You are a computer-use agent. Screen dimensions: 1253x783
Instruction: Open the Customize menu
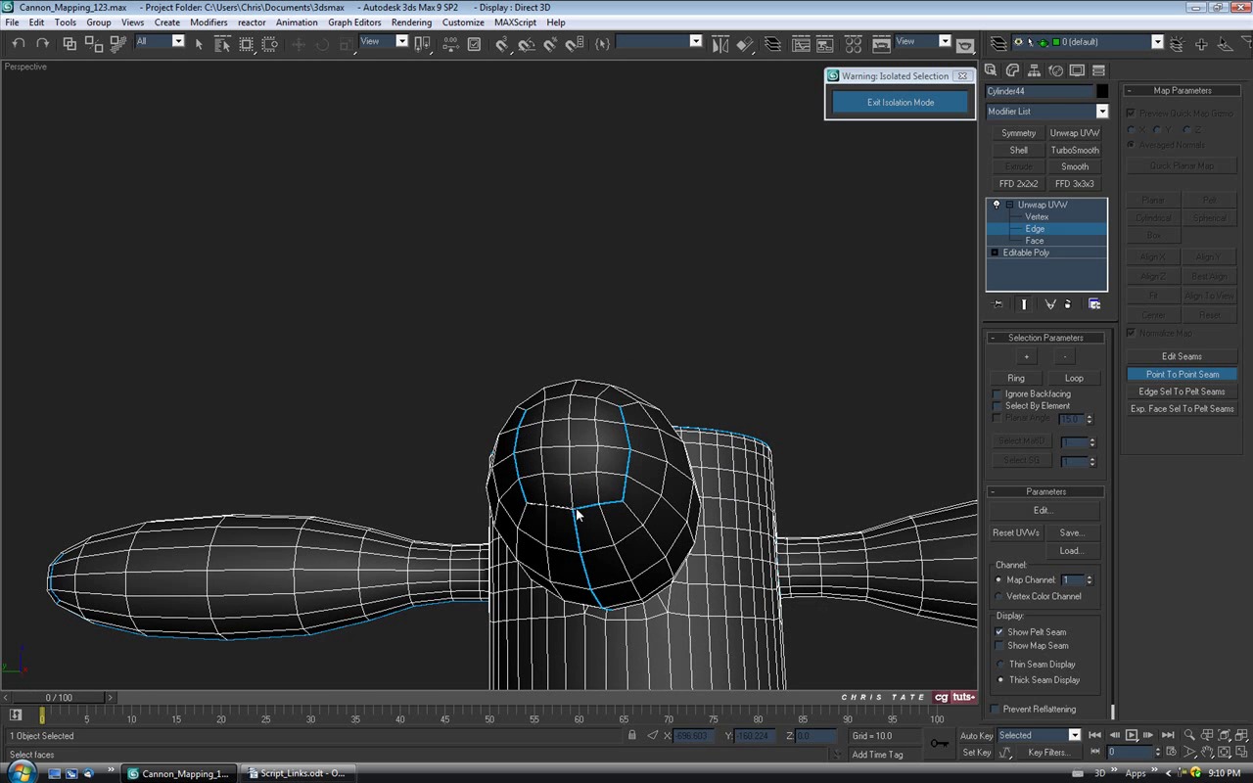[x=463, y=23]
